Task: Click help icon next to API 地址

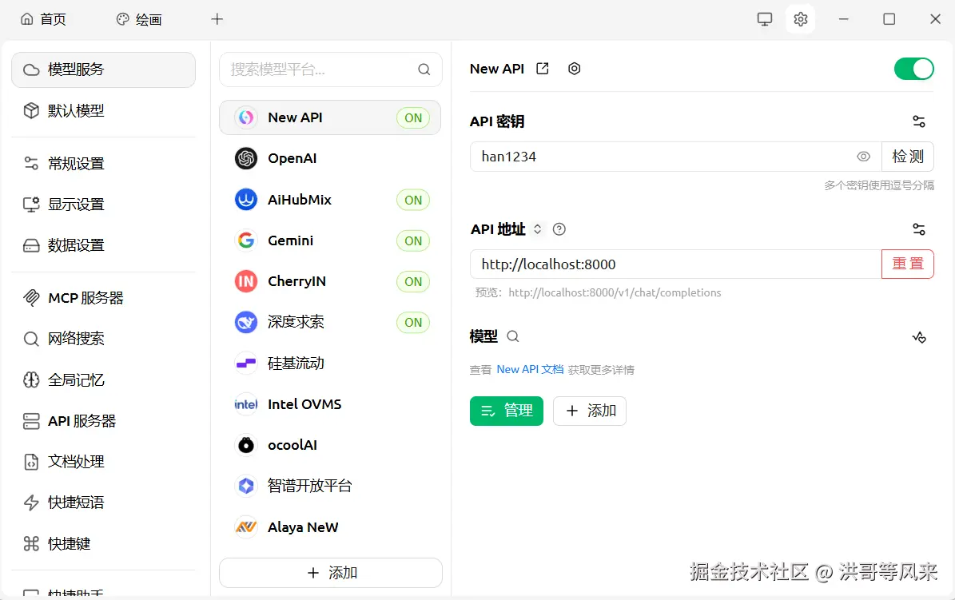Action: [559, 229]
